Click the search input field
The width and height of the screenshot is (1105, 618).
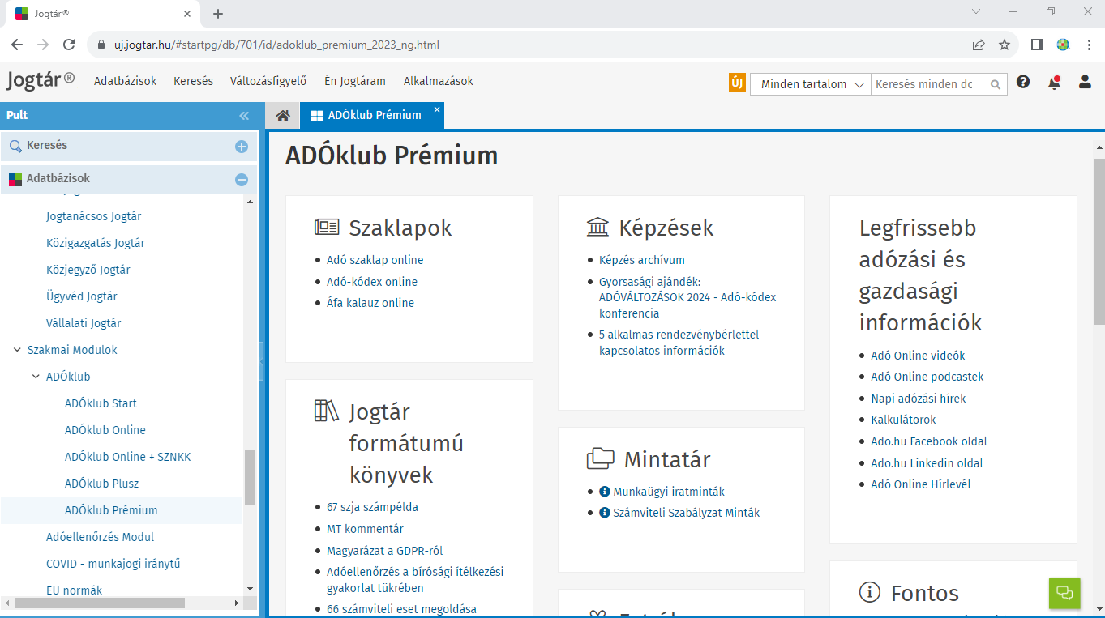(x=927, y=84)
